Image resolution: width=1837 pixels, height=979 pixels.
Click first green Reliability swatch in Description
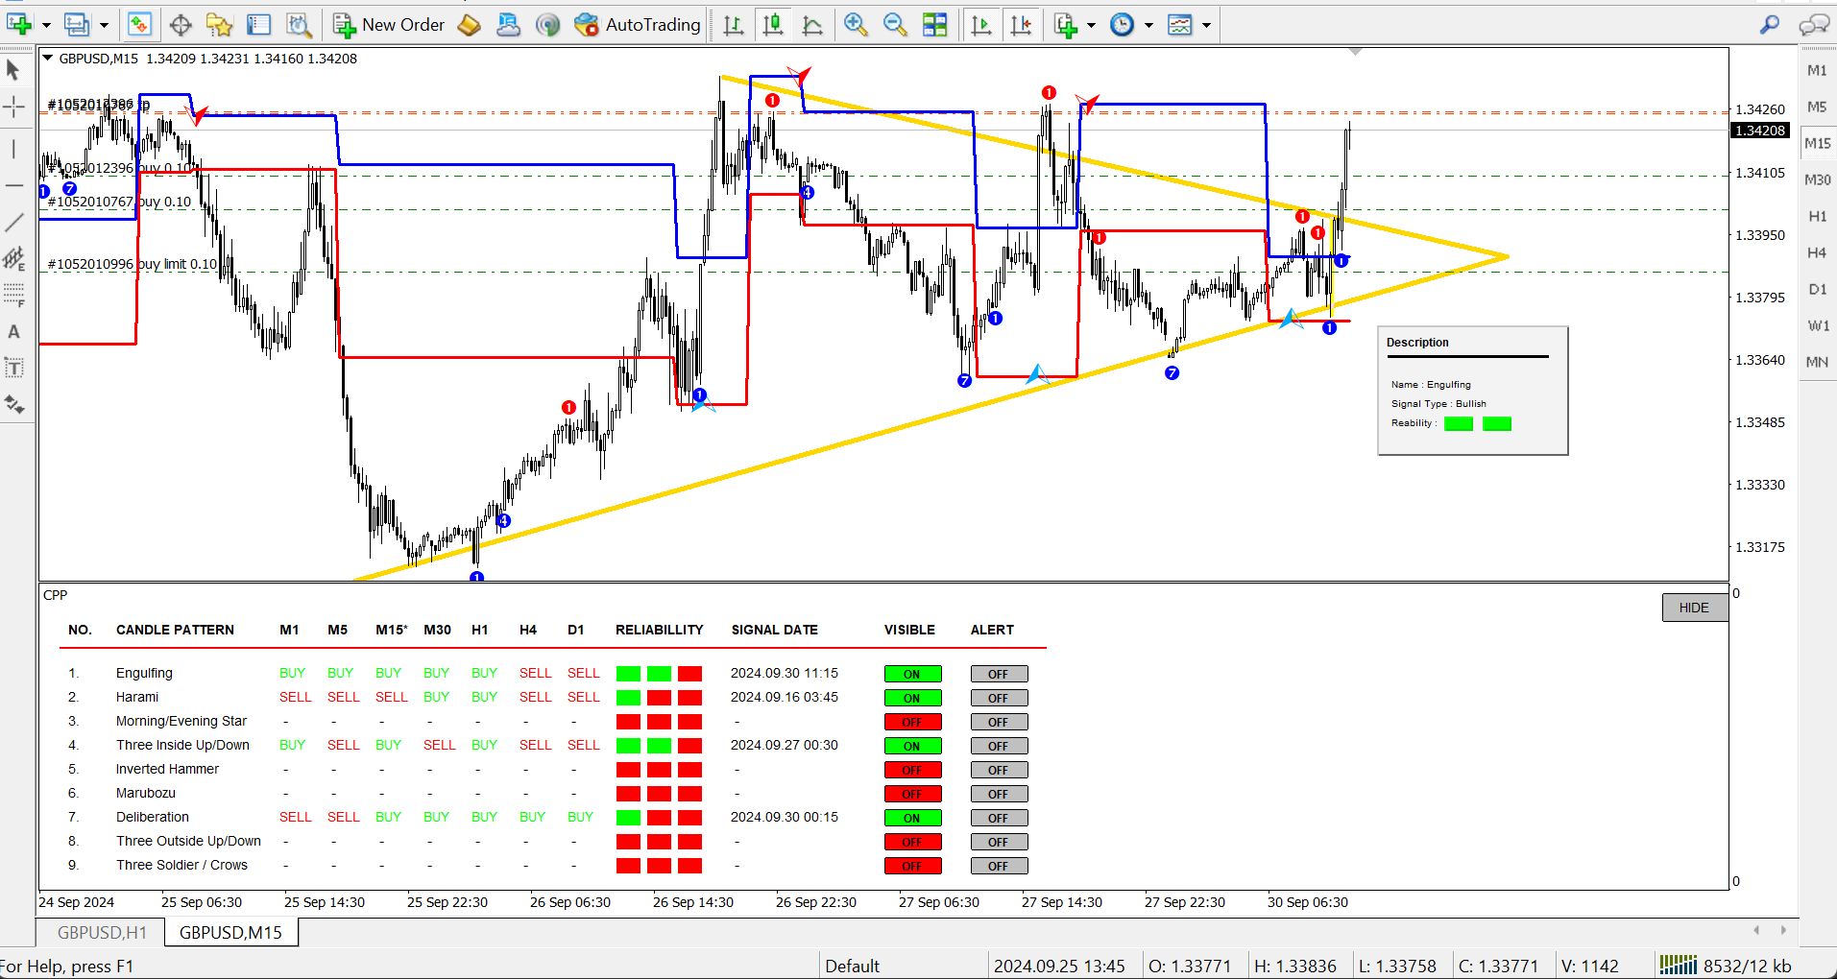click(1458, 423)
